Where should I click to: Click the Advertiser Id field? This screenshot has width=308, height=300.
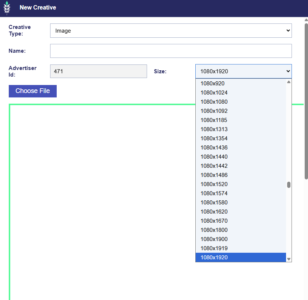(x=98, y=71)
